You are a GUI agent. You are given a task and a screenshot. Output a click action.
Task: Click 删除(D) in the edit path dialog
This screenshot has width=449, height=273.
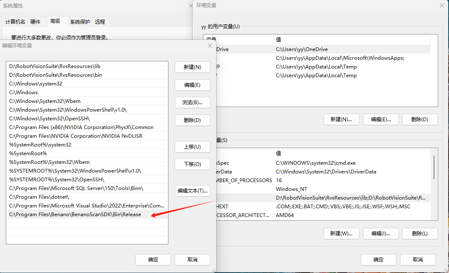tap(192, 120)
